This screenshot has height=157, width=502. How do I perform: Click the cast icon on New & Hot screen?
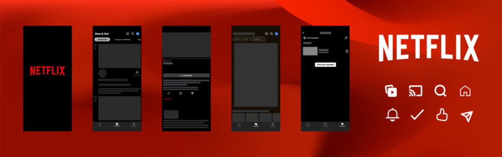click(127, 34)
